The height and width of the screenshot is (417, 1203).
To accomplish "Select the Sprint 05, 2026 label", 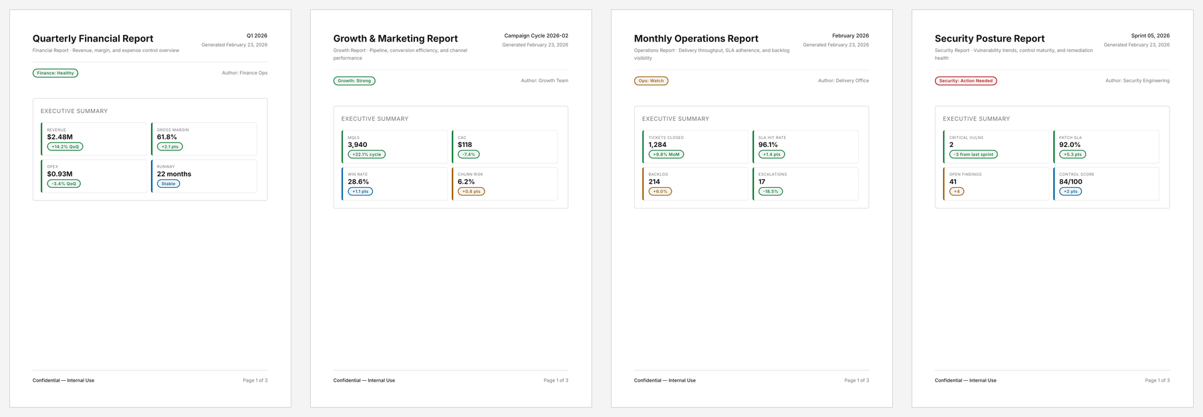I will 1150,35.
